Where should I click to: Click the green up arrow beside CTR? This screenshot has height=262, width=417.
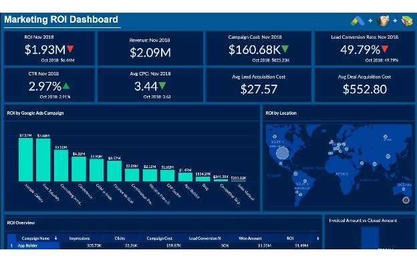point(66,85)
